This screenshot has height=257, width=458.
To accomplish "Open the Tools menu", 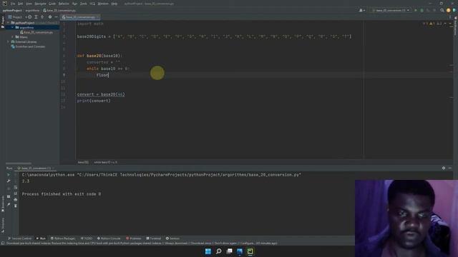I will click(84, 4).
